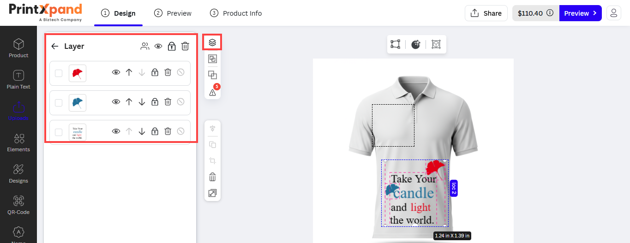Open the Elements sidebar tool
This screenshot has height=243, width=630.
[18, 142]
